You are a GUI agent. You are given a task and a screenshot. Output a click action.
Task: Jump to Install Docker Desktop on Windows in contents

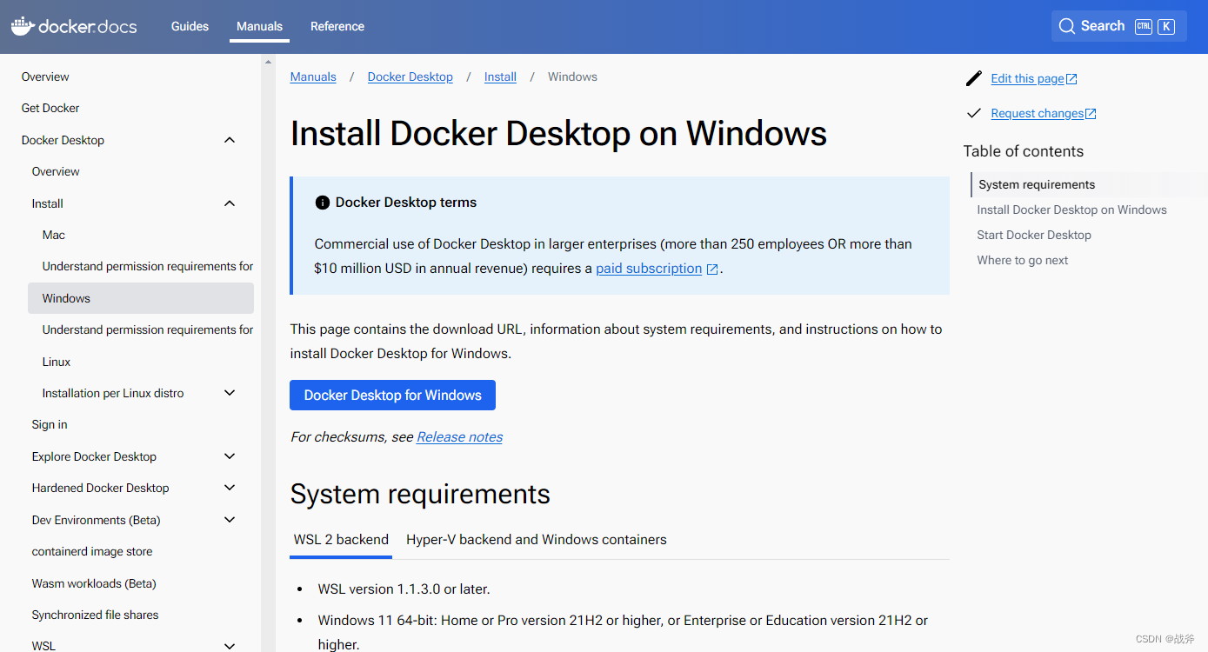pos(1071,210)
